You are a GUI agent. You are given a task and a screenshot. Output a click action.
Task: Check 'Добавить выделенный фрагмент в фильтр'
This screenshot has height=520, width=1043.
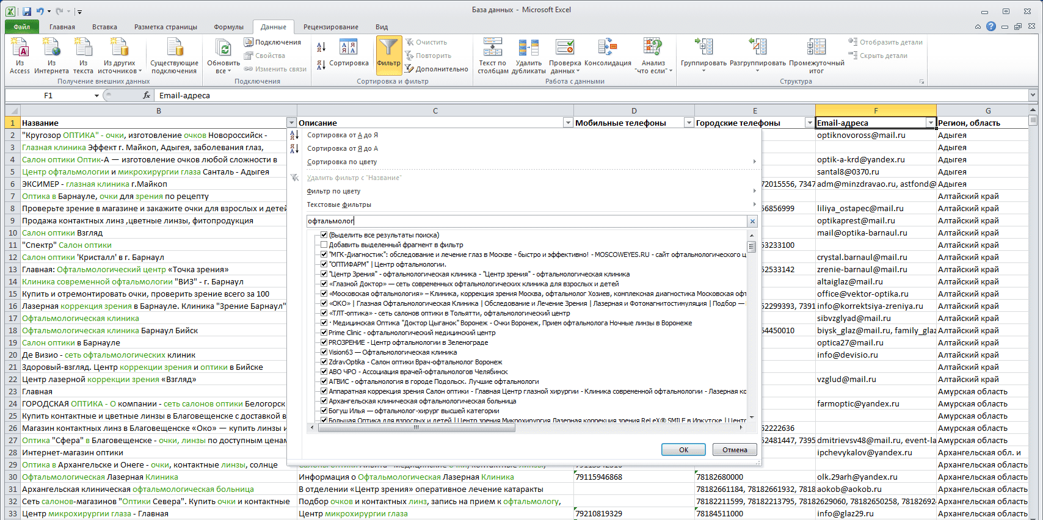[324, 245]
